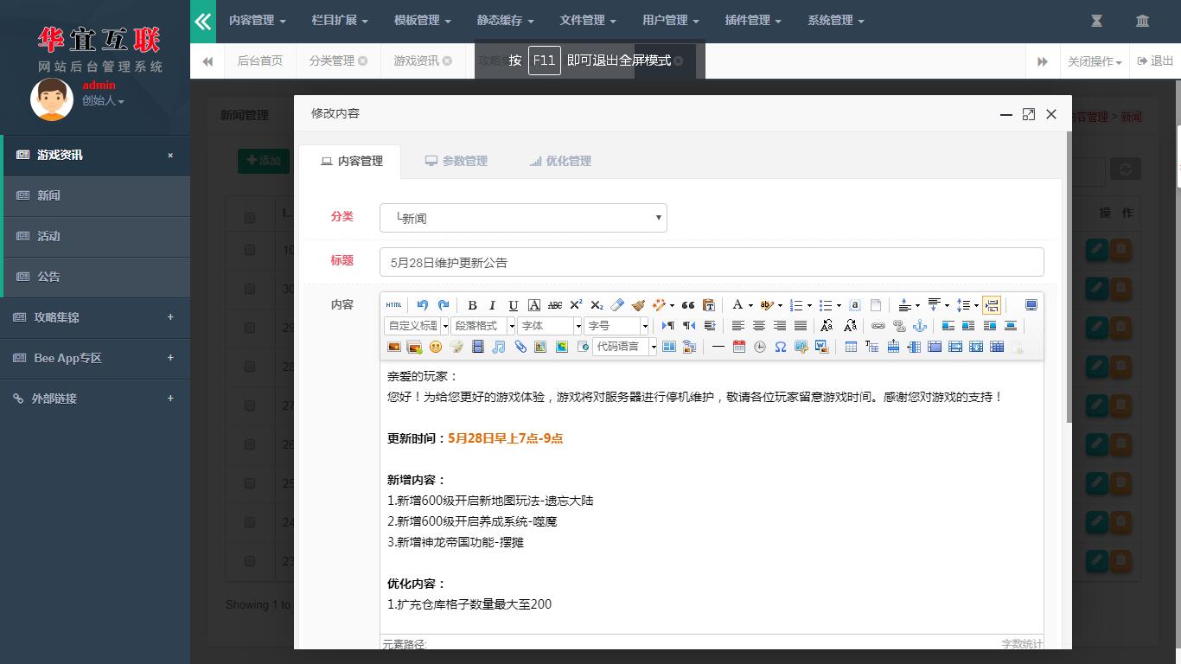Image resolution: width=1181 pixels, height=664 pixels.
Task: Open the 系统管理 top menu
Action: tap(836, 21)
